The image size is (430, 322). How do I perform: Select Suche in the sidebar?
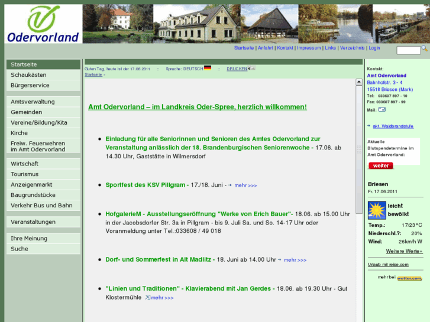(43, 249)
